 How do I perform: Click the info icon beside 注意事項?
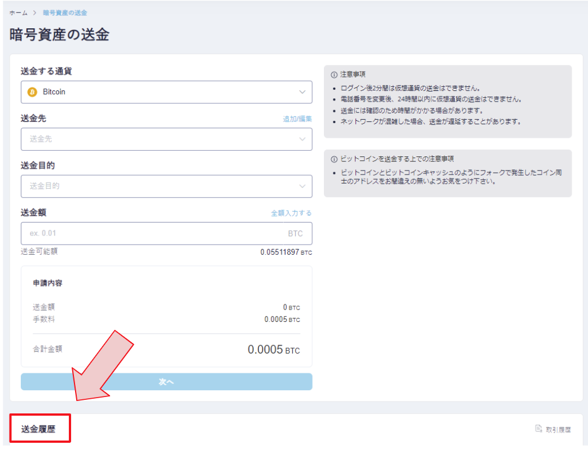pos(334,75)
